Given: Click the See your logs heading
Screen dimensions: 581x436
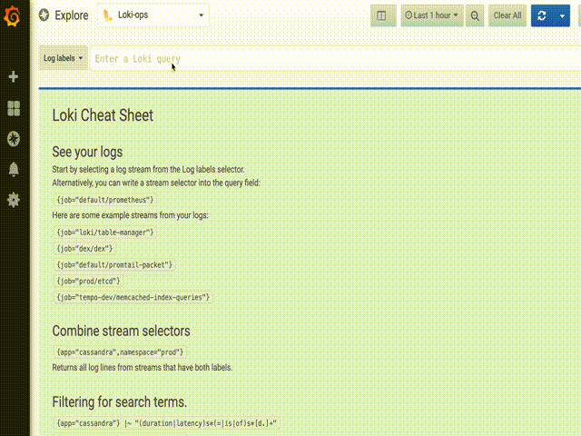Looking at the screenshot, I should (x=87, y=152).
